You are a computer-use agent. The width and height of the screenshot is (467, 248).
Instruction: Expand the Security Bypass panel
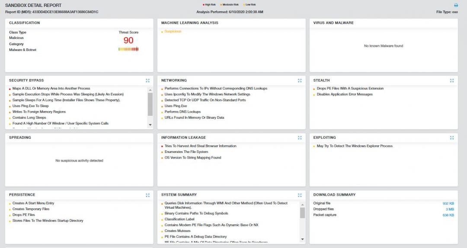coord(147,80)
